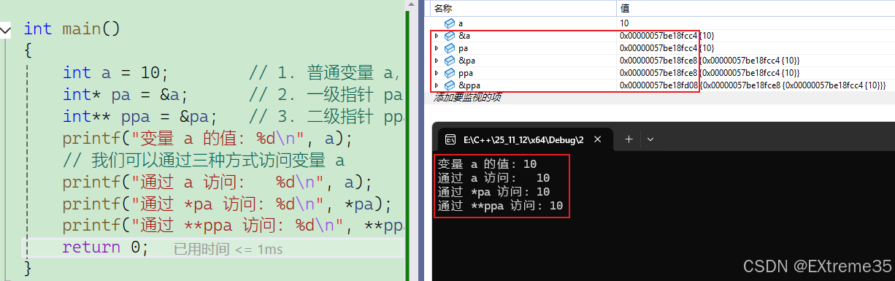This screenshot has width=895, height=281.
Task: Click the printf 变量 a 的值 code line
Action: pos(207,139)
